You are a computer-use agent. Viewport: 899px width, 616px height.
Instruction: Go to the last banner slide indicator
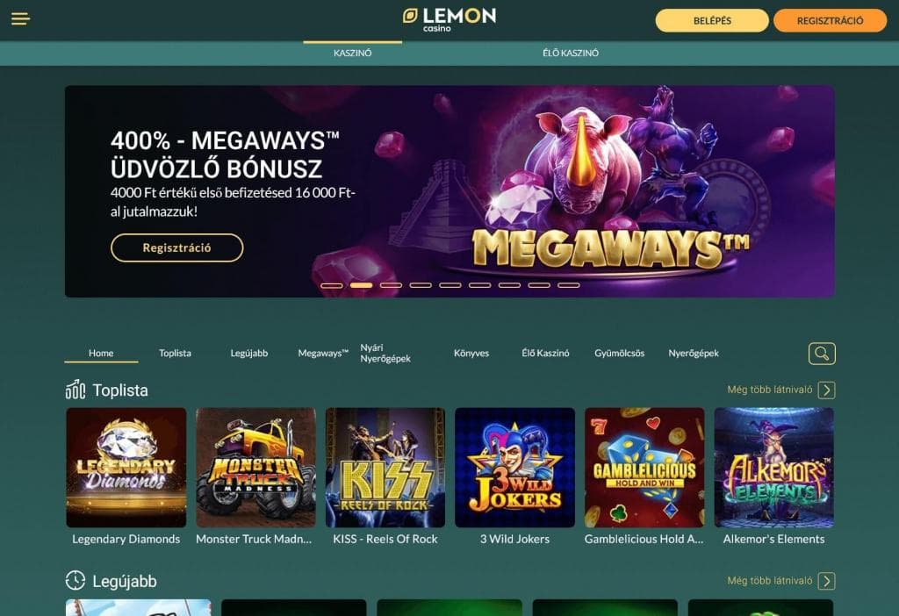(x=569, y=285)
